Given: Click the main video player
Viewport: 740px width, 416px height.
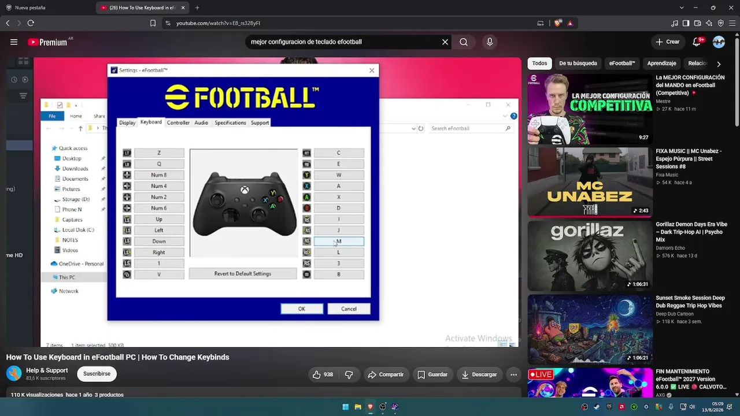Looking at the screenshot, I should coord(277,202).
